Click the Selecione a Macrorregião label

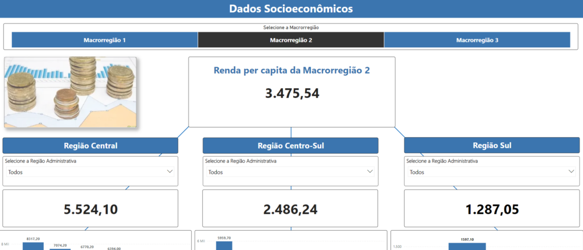(x=291, y=27)
